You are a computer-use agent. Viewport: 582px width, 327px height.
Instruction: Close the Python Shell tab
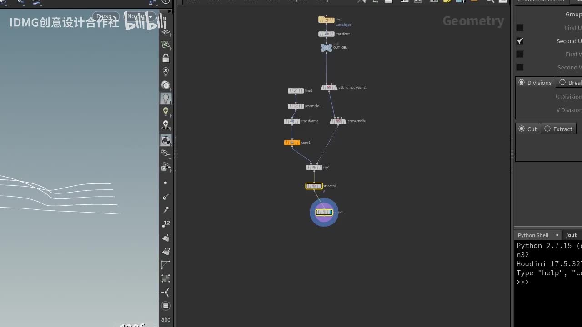click(557, 235)
